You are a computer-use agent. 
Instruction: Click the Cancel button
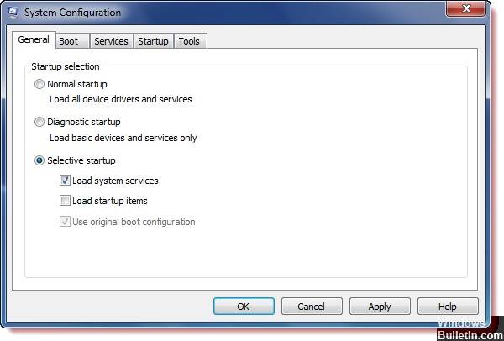[x=312, y=307]
